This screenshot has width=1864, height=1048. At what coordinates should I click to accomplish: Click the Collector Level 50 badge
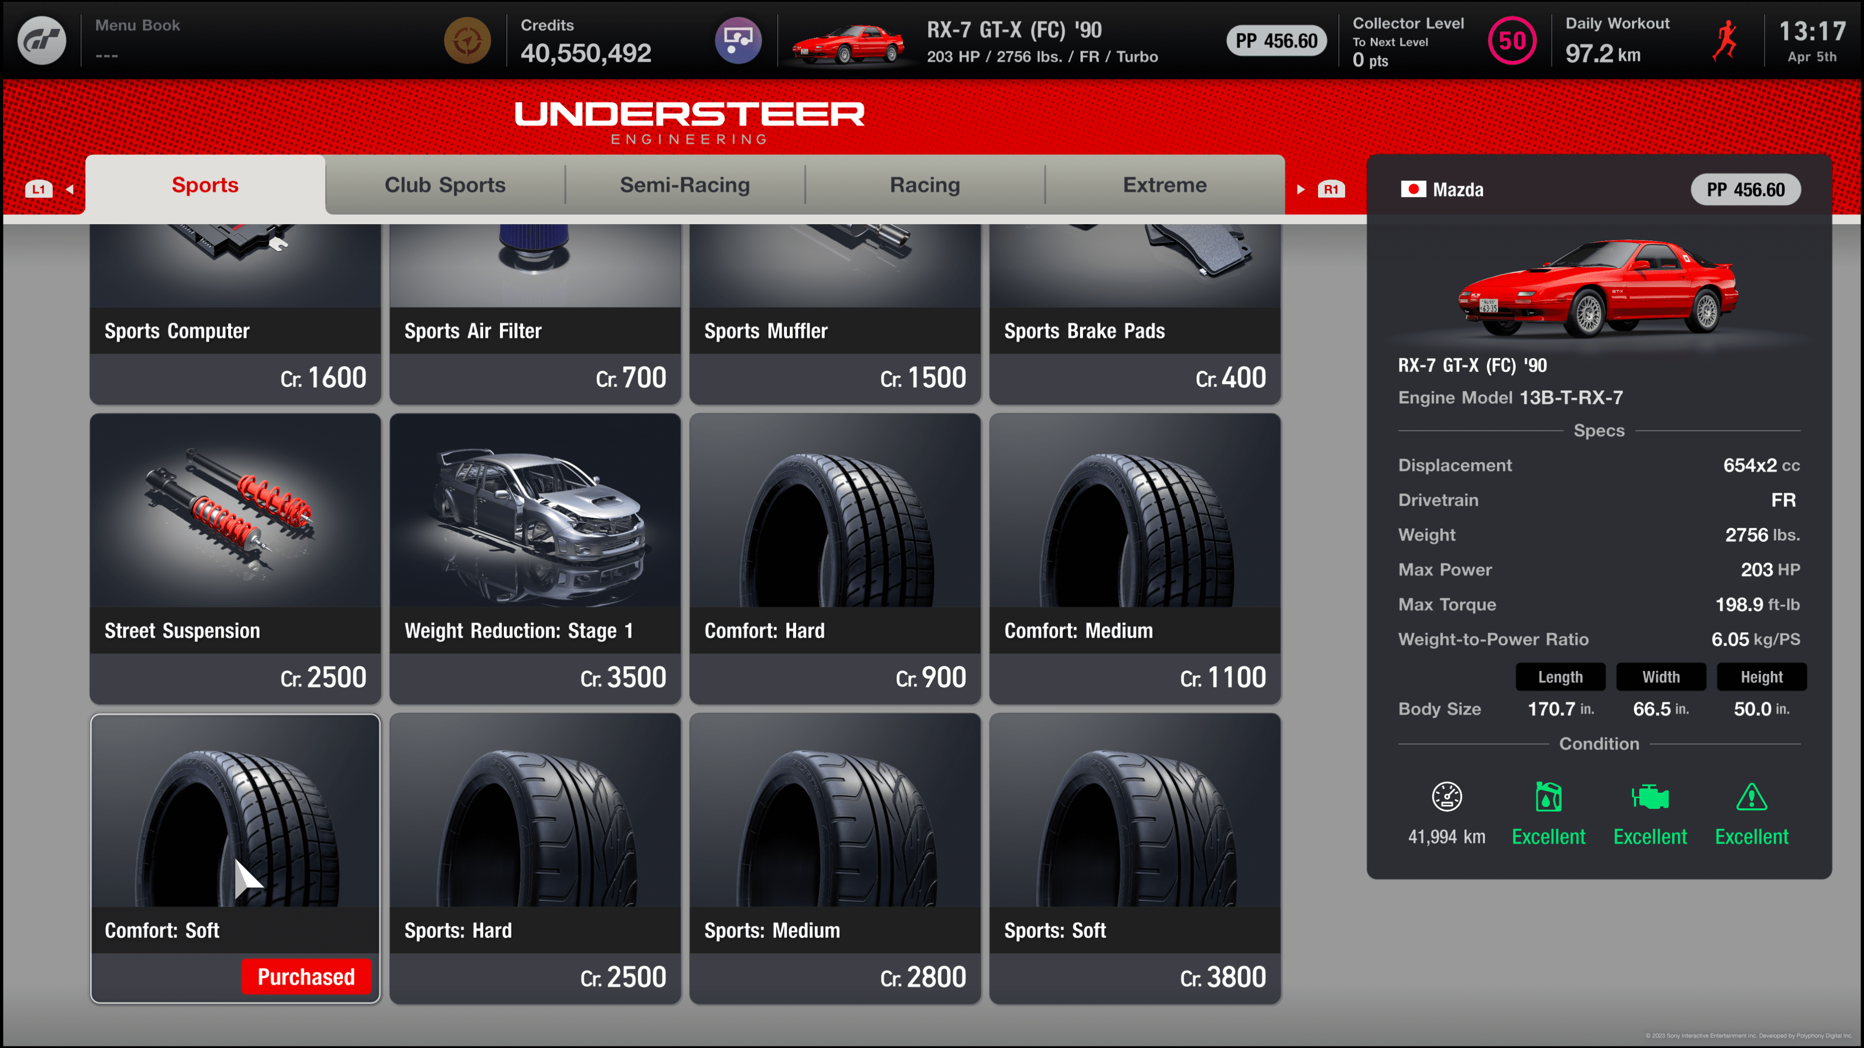click(1512, 40)
